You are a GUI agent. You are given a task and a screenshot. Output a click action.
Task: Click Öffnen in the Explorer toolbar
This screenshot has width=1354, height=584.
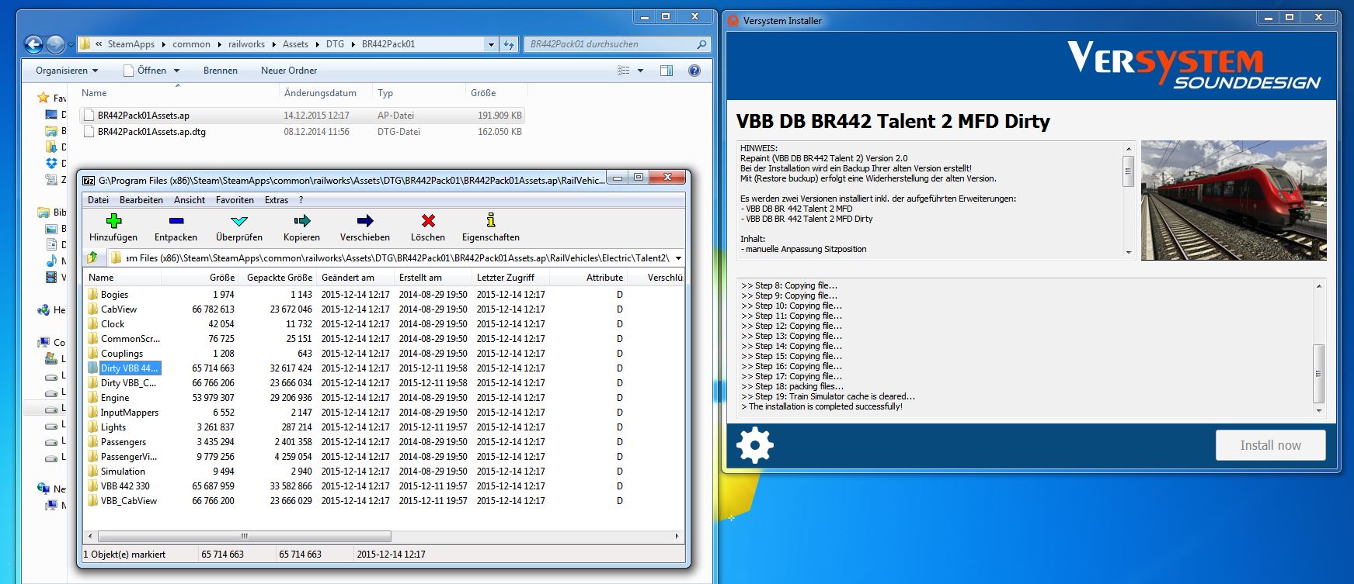click(x=145, y=71)
